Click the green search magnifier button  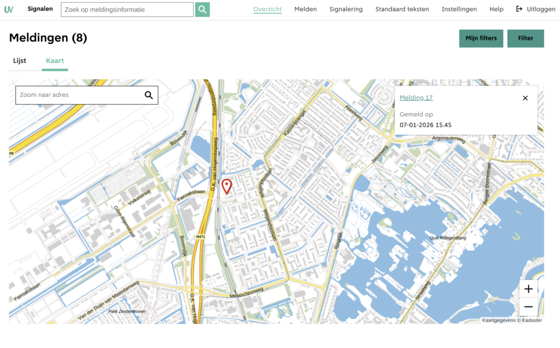click(202, 9)
